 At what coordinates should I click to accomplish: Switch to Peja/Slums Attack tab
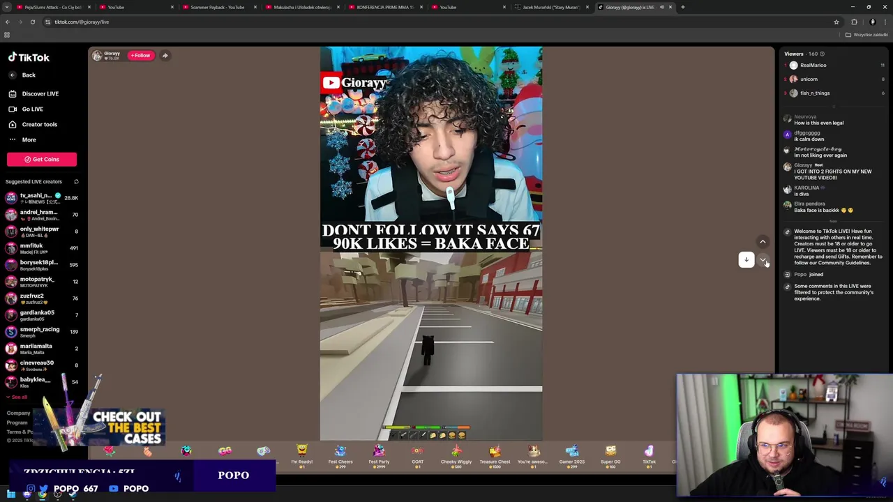tap(53, 7)
